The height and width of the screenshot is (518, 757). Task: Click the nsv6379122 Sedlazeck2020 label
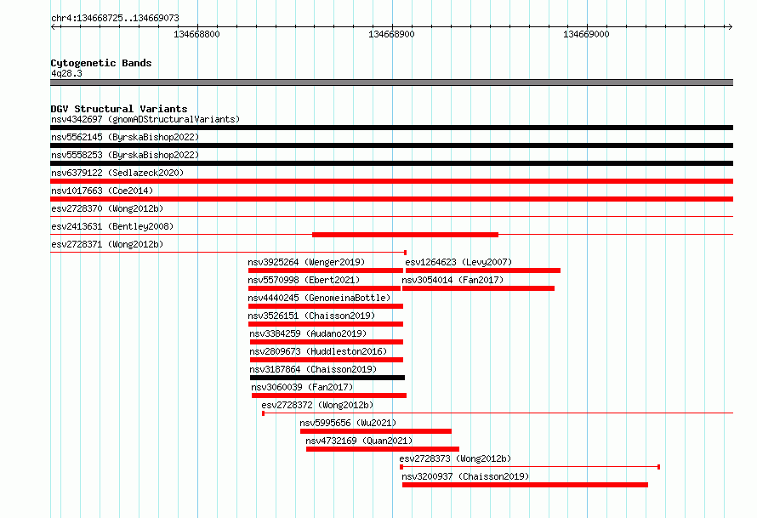[117, 173]
